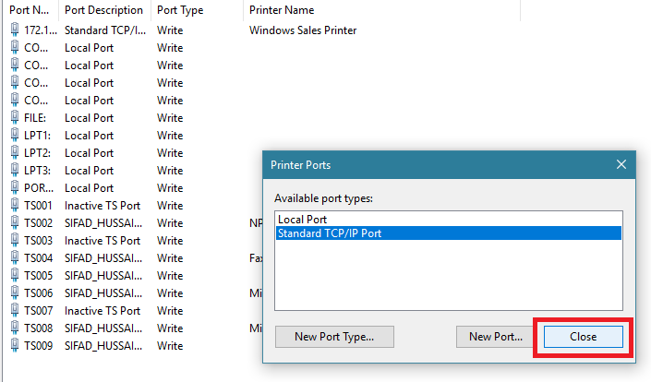Screen dimensions: 651x382
Task: Choose the Standard TCP/IP Port list entry
Action: pyautogui.click(x=449, y=233)
